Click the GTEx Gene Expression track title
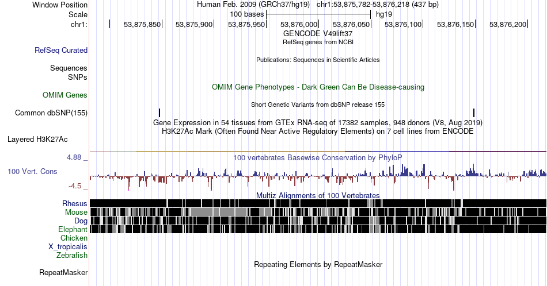The image size is (547, 286). 318,123
